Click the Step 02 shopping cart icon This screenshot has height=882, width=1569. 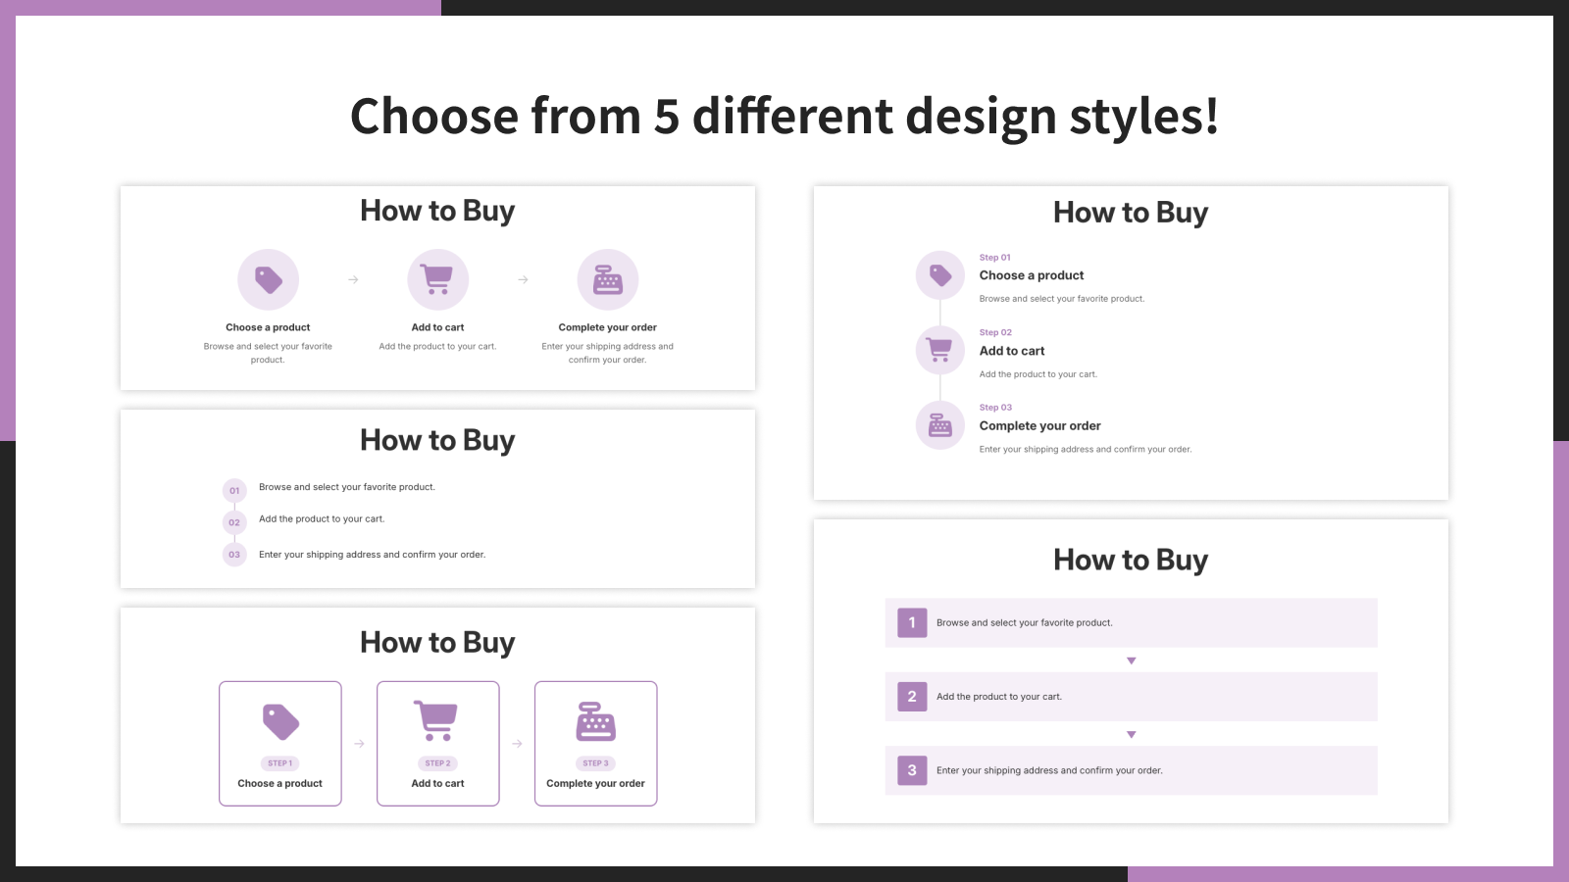(939, 350)
